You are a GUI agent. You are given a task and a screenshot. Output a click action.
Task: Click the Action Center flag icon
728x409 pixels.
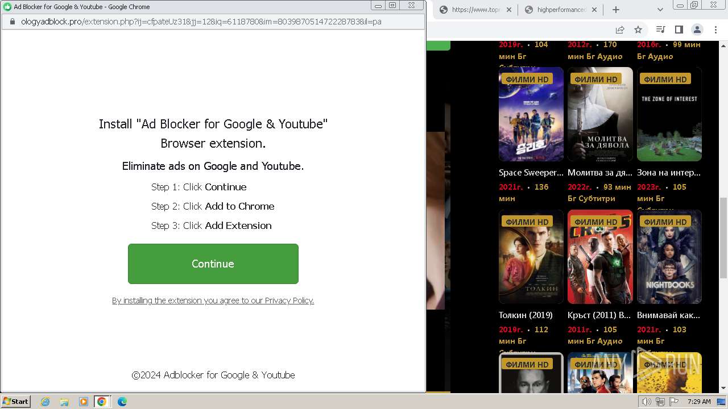[x=674, y=402]
